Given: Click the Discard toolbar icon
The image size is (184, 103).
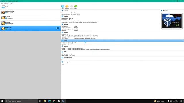Looking at the screenshot, I should coord(72,6).
